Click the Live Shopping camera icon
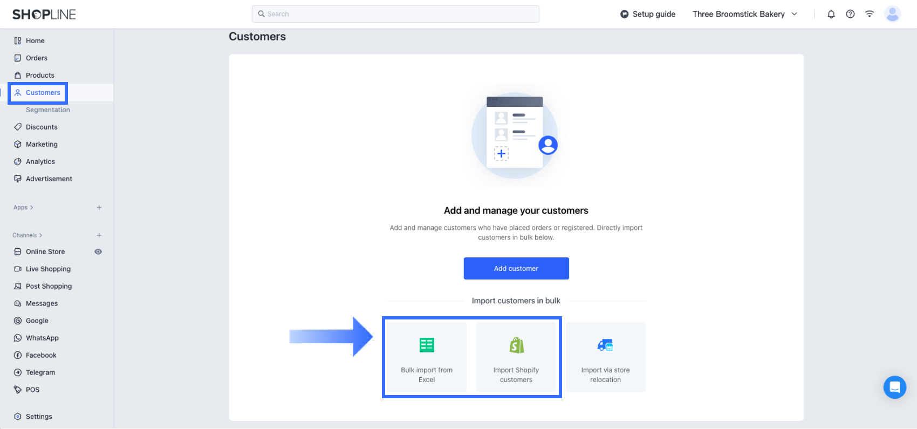917x429 pixels. coord(18,269)
